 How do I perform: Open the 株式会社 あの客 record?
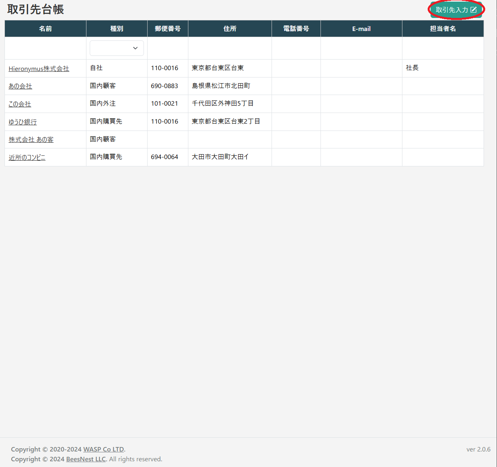coord(31,139)
